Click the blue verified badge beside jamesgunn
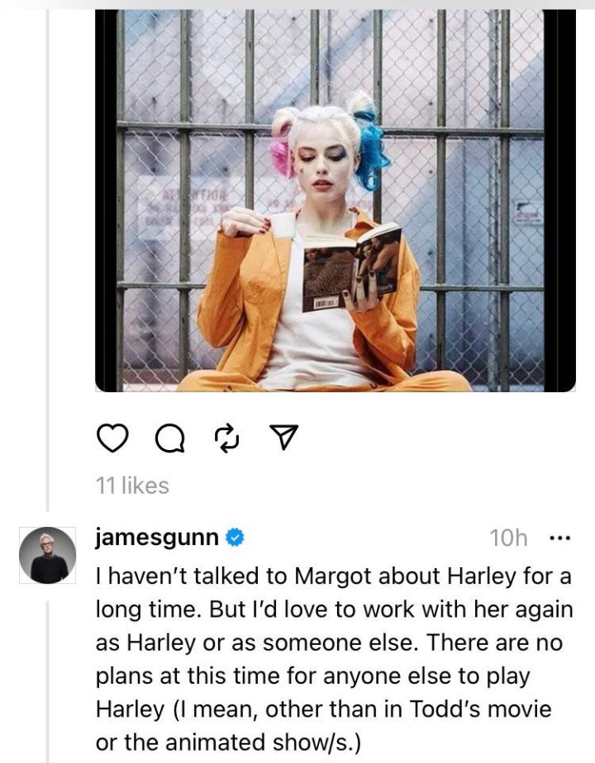This screenshot has width=595, height=763. click(235, 538)
